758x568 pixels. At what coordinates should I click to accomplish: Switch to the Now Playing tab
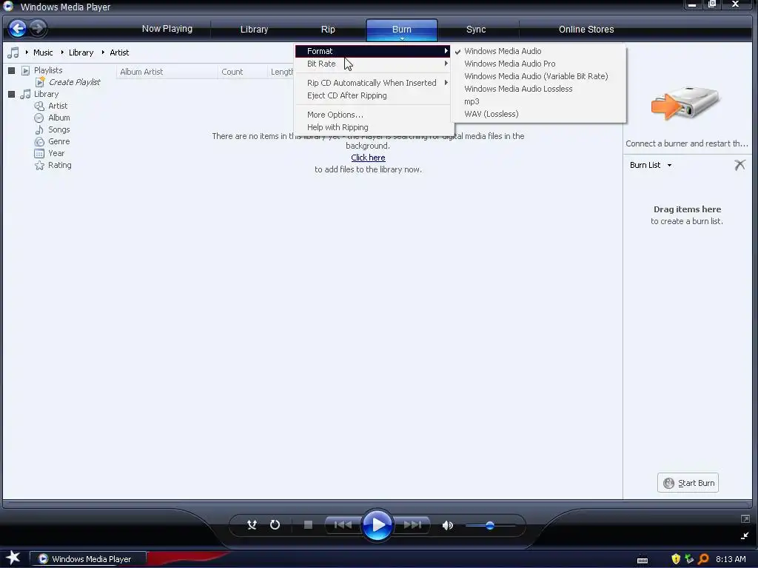click(167, 29)
